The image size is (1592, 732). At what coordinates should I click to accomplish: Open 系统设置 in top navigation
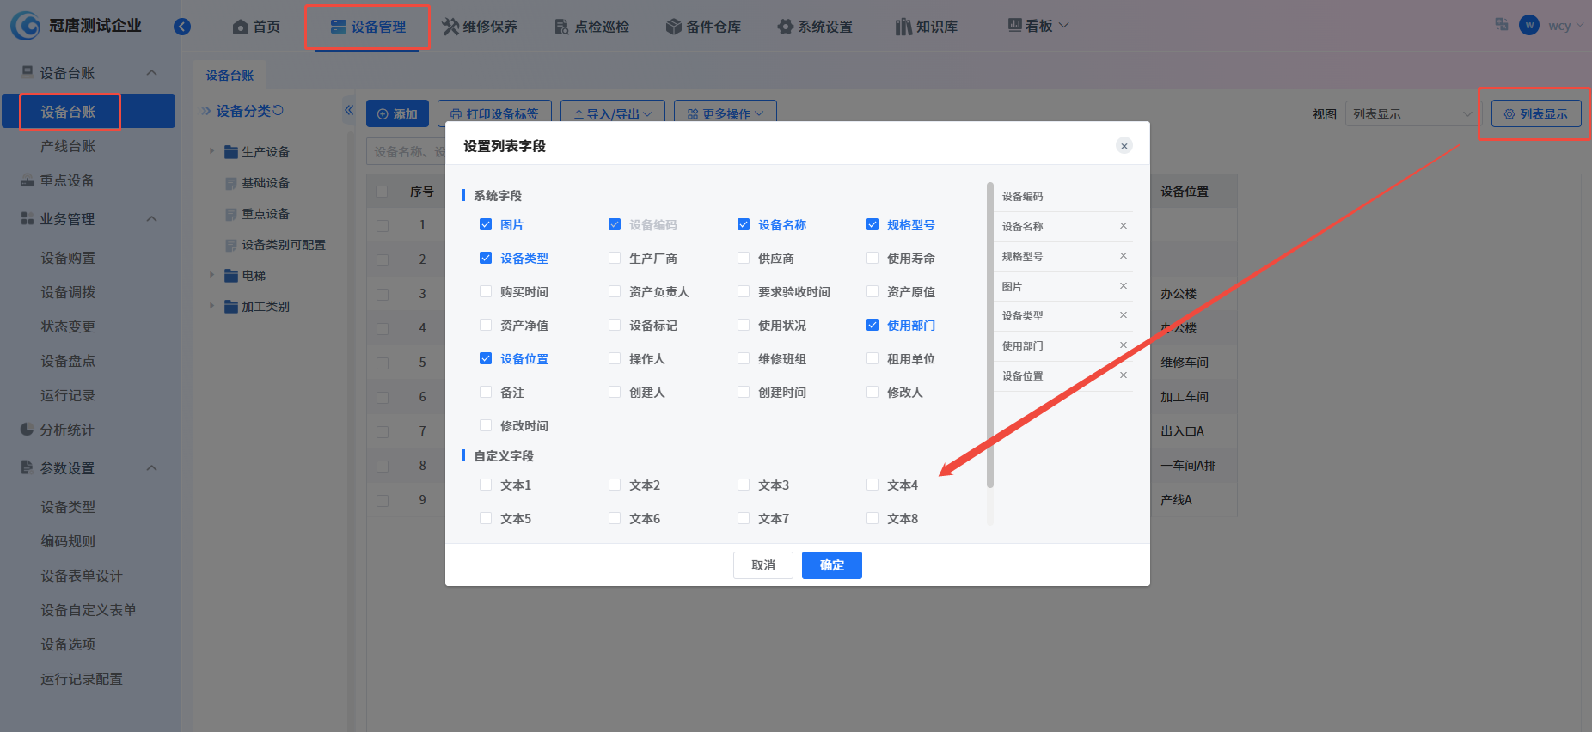(x=815, y=27)
